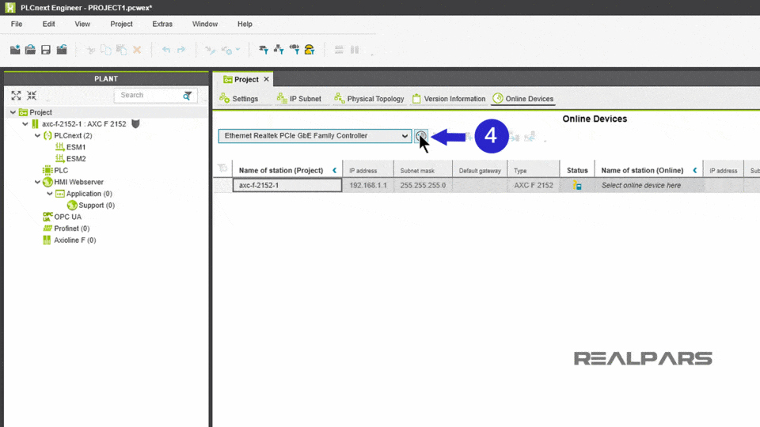Open the Help menu

coord(245,24)
